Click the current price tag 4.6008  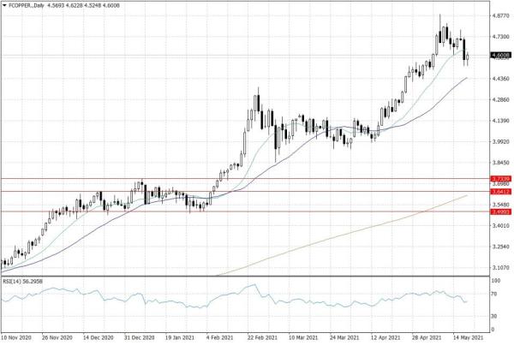(x=500, y=57)
